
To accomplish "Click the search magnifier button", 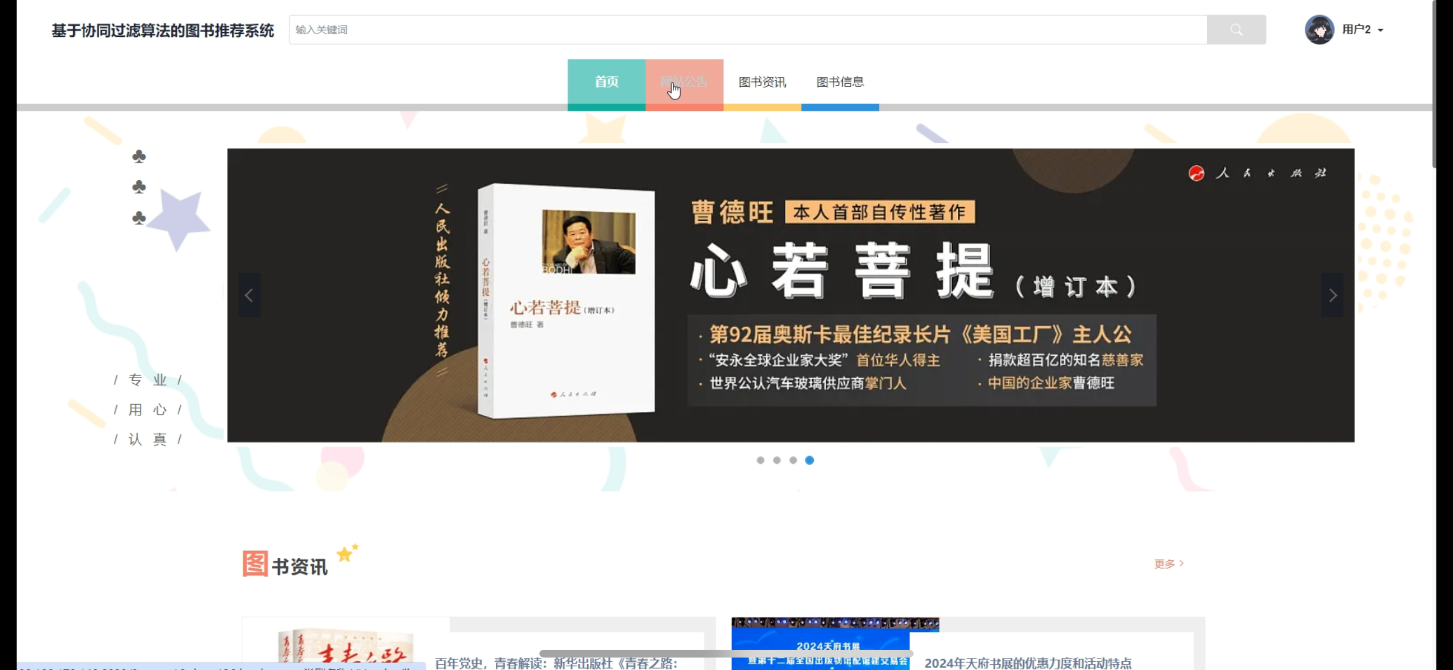I will pyautogui.click(x=1236, y=30).
